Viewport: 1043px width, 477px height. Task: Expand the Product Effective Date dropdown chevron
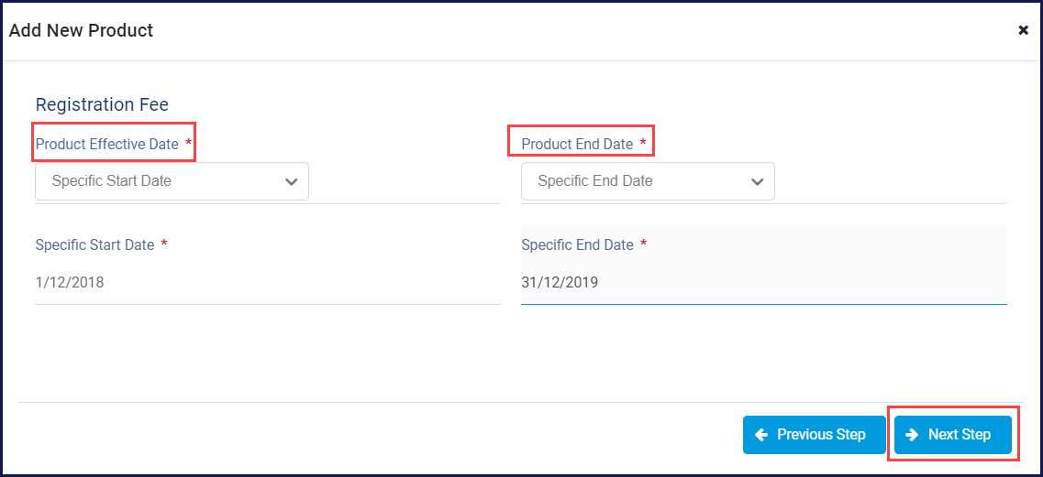point(291,181)
